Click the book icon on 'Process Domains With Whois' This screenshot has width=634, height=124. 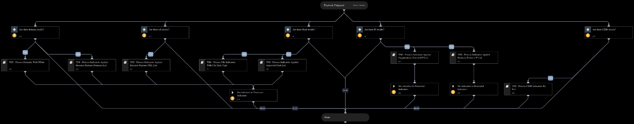[4, 62]
